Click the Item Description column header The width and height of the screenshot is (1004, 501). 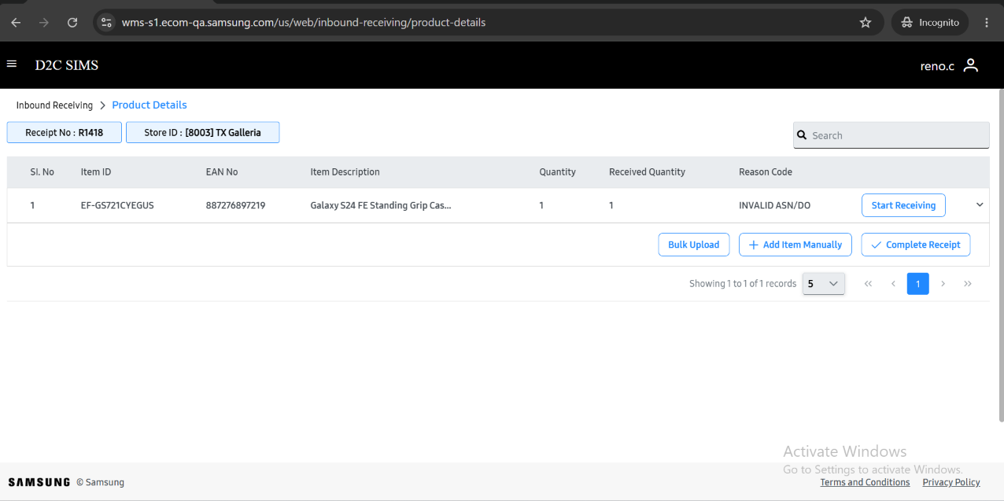pos(345,172)
